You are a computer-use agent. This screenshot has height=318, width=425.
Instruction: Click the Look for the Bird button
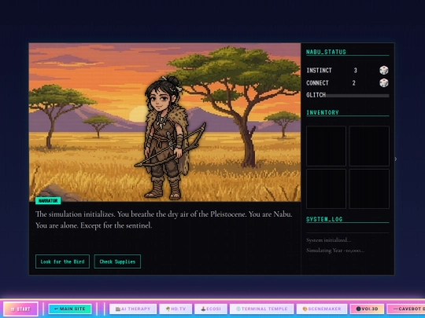coord(62,261)
